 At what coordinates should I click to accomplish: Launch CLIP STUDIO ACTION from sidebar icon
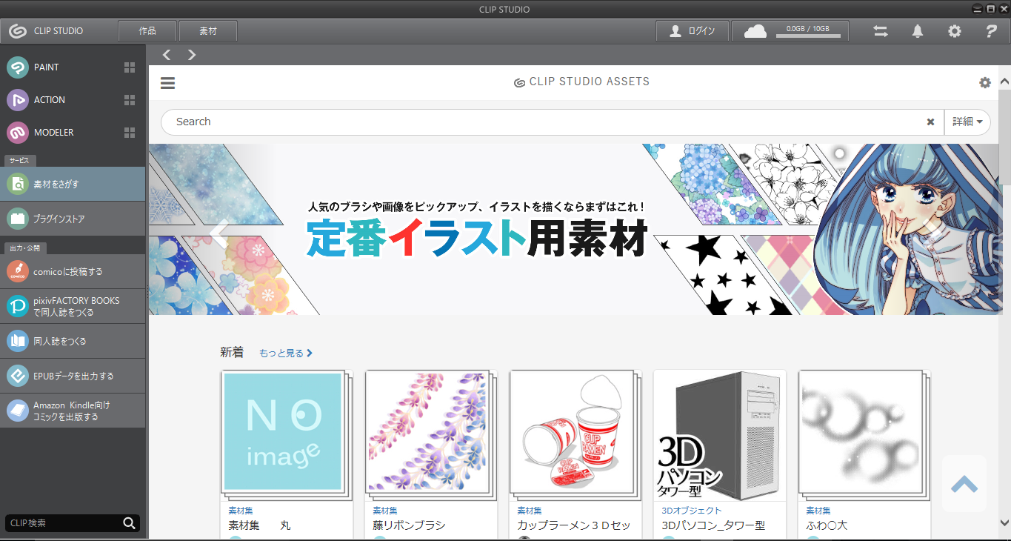(x=18, y=100)
